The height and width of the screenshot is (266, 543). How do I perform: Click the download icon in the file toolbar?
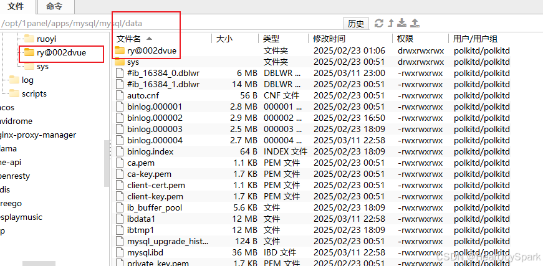point(401,23)
